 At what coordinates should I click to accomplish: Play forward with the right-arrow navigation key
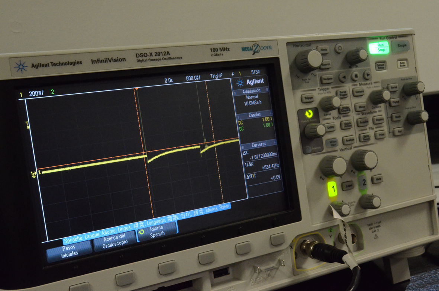coord(367,74)
